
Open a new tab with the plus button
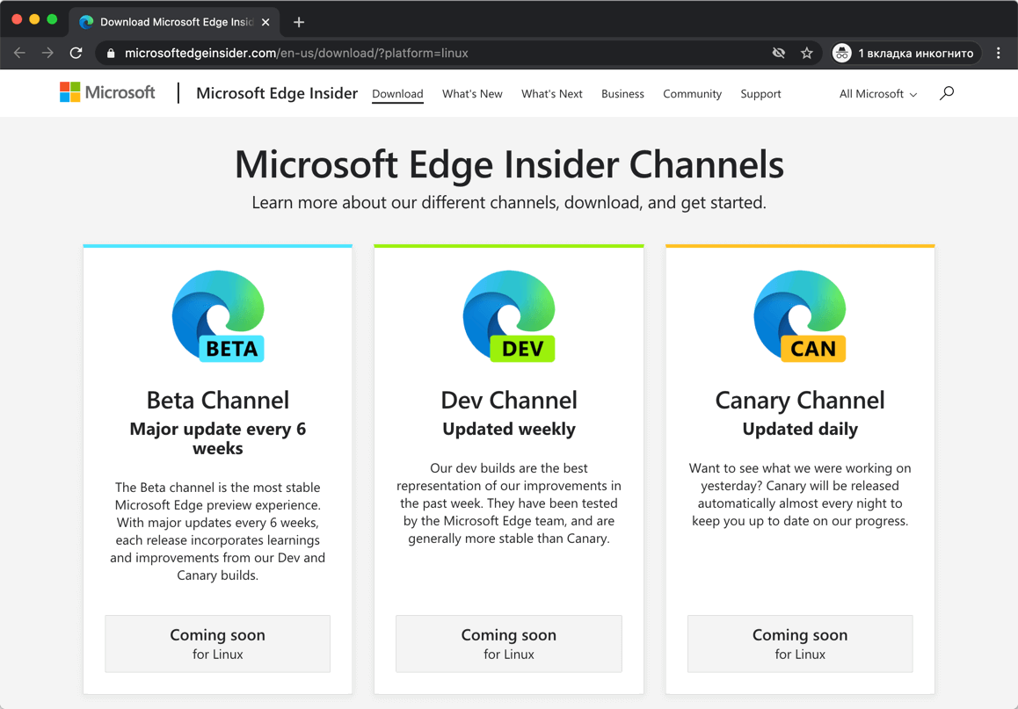pos(298,22)
